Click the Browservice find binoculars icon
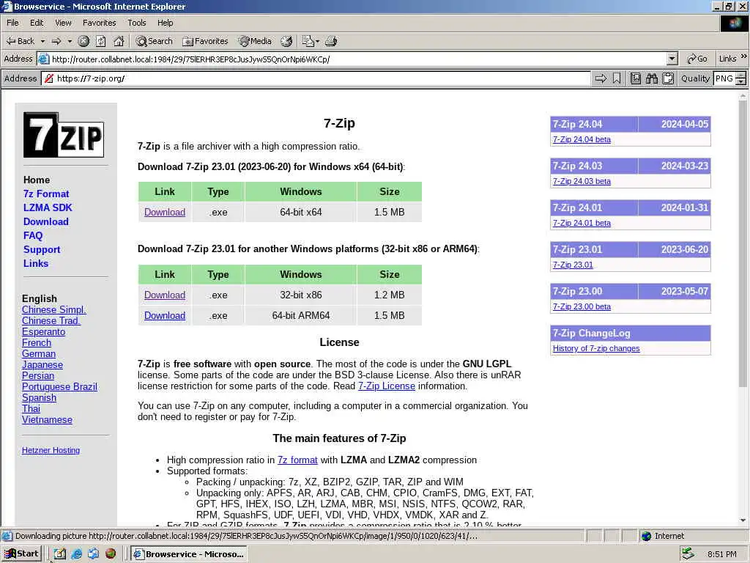750x563 pixels. 651,78
